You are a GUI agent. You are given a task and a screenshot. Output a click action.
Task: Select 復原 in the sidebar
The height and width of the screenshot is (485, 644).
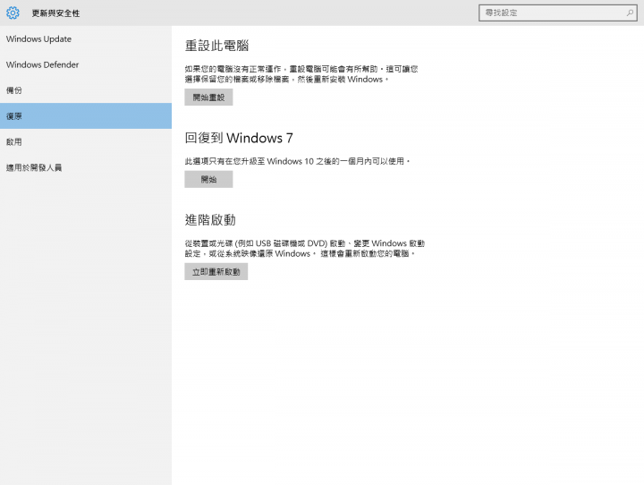coord(86,116)
